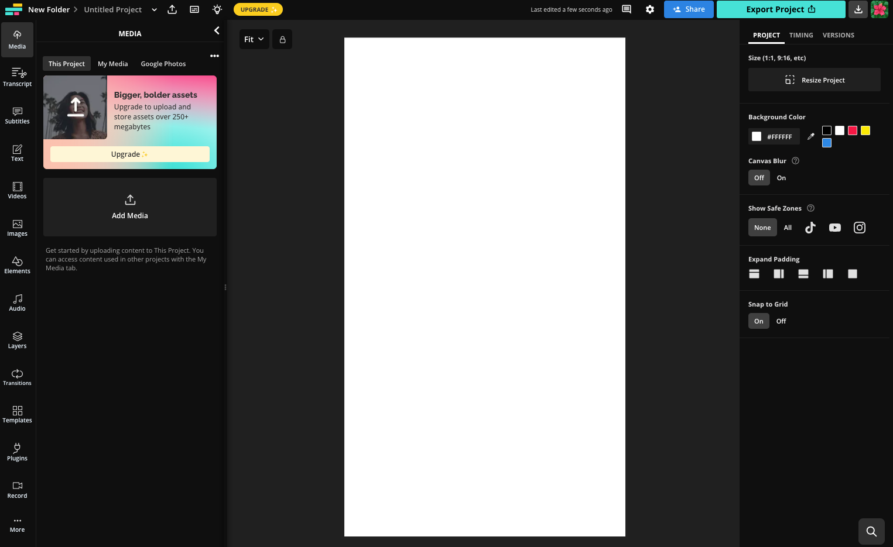Click the Share button
The height and width of the screenshot is (547, 893).
(689, 9)
